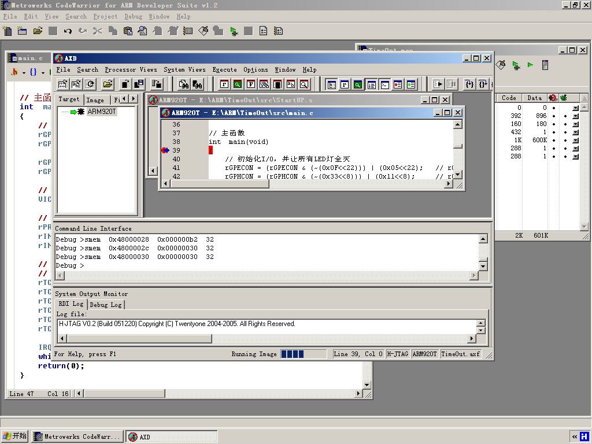
Task: Open Low Level Symbols 'ab' icon
Action: 291,84
